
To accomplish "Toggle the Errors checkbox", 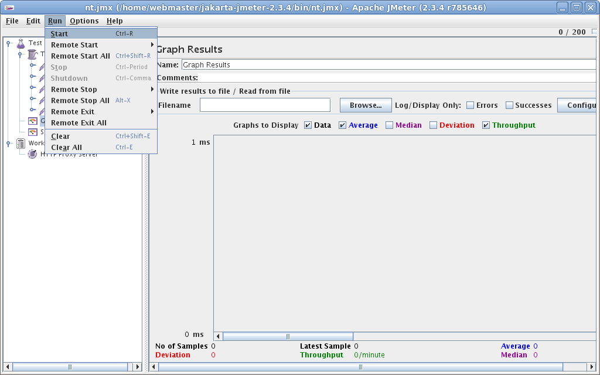I will (x=471, y=105).
